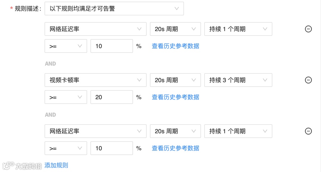The height and width of the screenshot is (172, 322).
Task: Expand the last rule's 网络延迟率 metric dropdown
Action: pyautogui.click(x=95, y=131)
